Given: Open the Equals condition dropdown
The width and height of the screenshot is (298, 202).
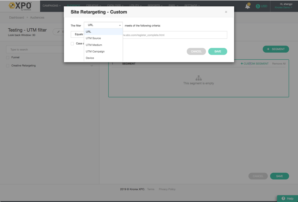Looking at the screenshot, I should (x=77, y=35).
